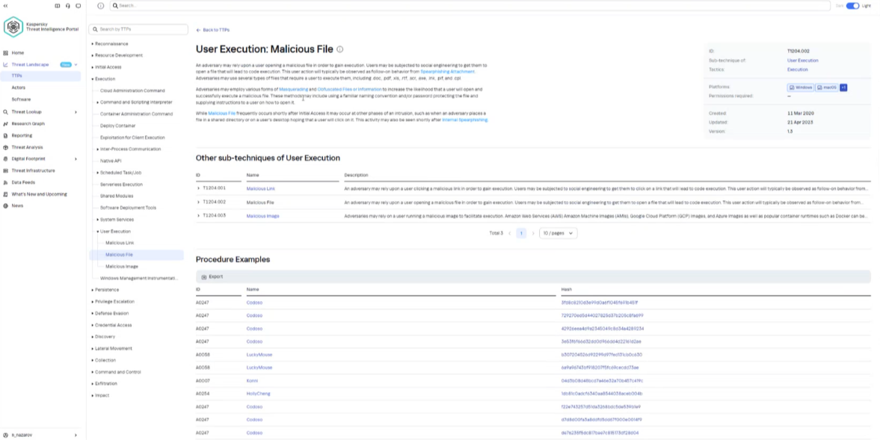Select TTPs in the sidebar
880x440 pixels.
17,75
